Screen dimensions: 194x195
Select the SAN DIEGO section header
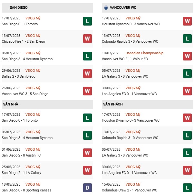(19, 7)
